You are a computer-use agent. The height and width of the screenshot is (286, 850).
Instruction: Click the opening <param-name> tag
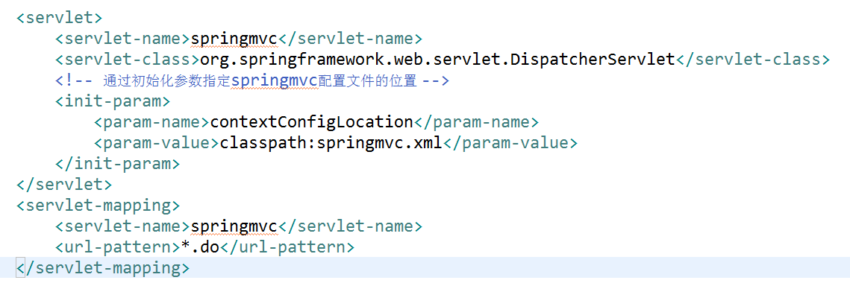(x=151, y=122)
